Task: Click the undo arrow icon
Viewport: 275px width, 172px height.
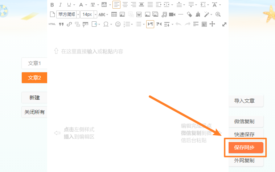Action: pos(178,24)
